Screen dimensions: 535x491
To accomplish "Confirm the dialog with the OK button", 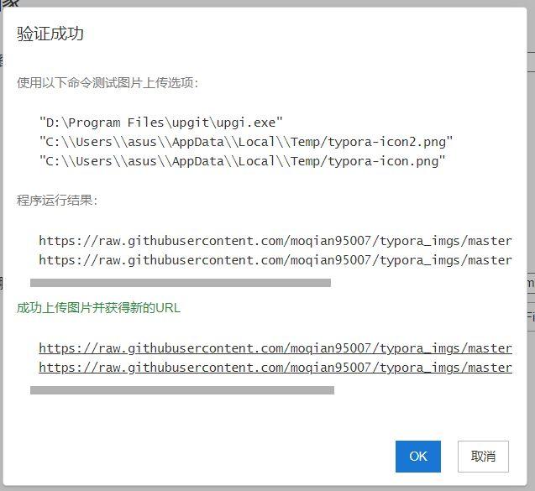I will click(418, 457).
